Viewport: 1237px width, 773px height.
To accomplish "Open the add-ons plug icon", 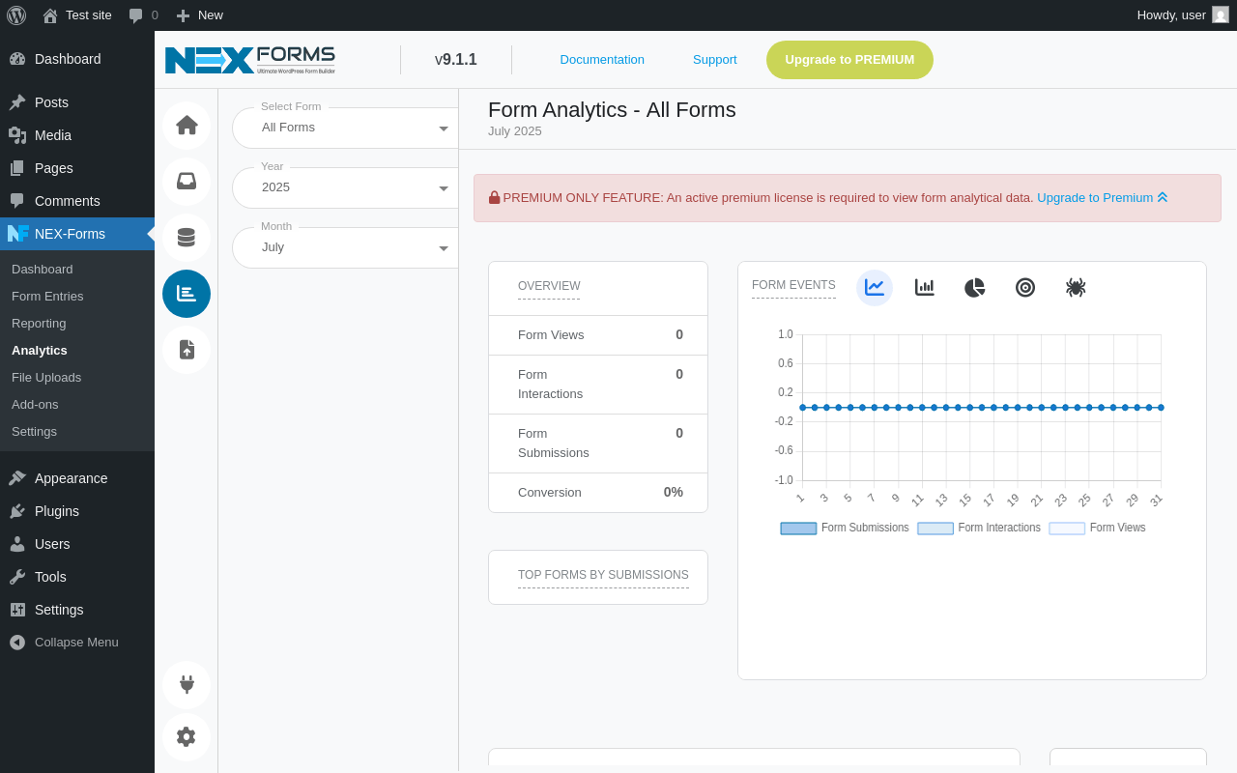I will [187, 685].
